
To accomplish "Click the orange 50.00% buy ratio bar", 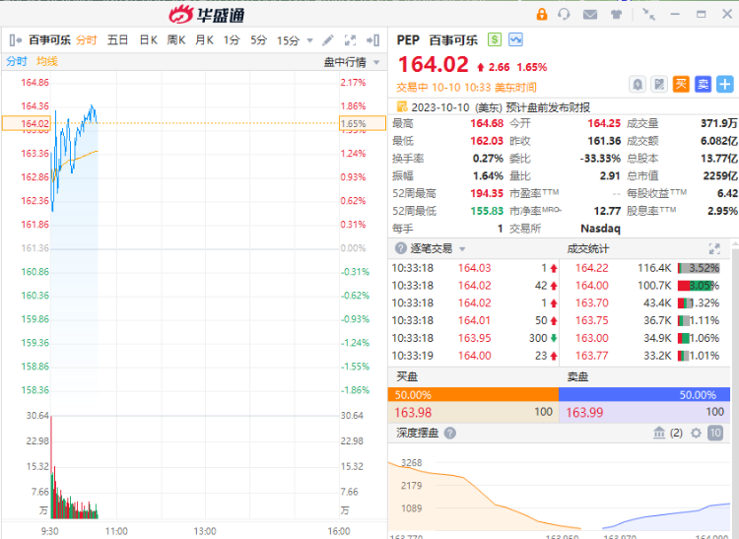I will [x=473, y=394].
